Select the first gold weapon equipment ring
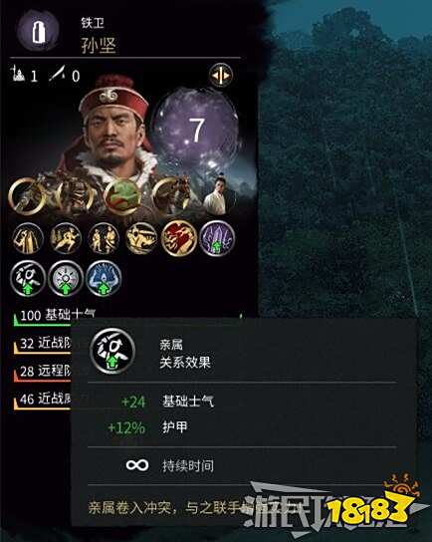 (28, 196)
